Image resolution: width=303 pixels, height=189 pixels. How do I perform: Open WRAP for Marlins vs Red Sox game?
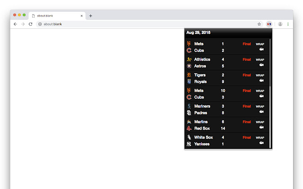click(x=260, y=122)
